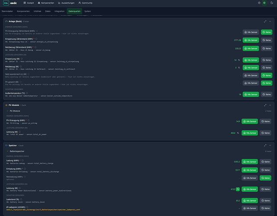Show info for Netz kombiniert (±)
277x216 pixels.
coord(29,74)
